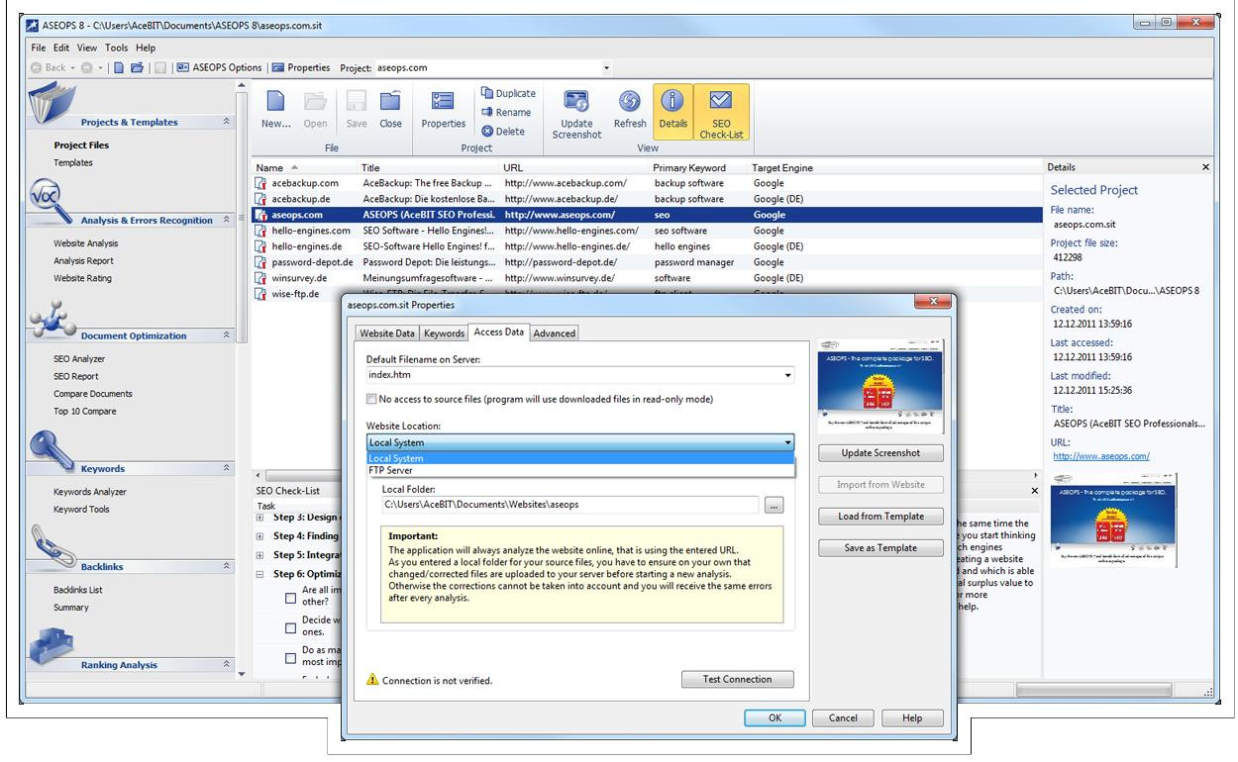
Task: Click Save as Template button
Action: click(x=880, y=548)
